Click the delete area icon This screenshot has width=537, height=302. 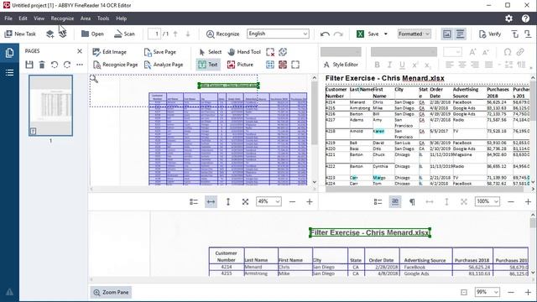click(270, 52)
